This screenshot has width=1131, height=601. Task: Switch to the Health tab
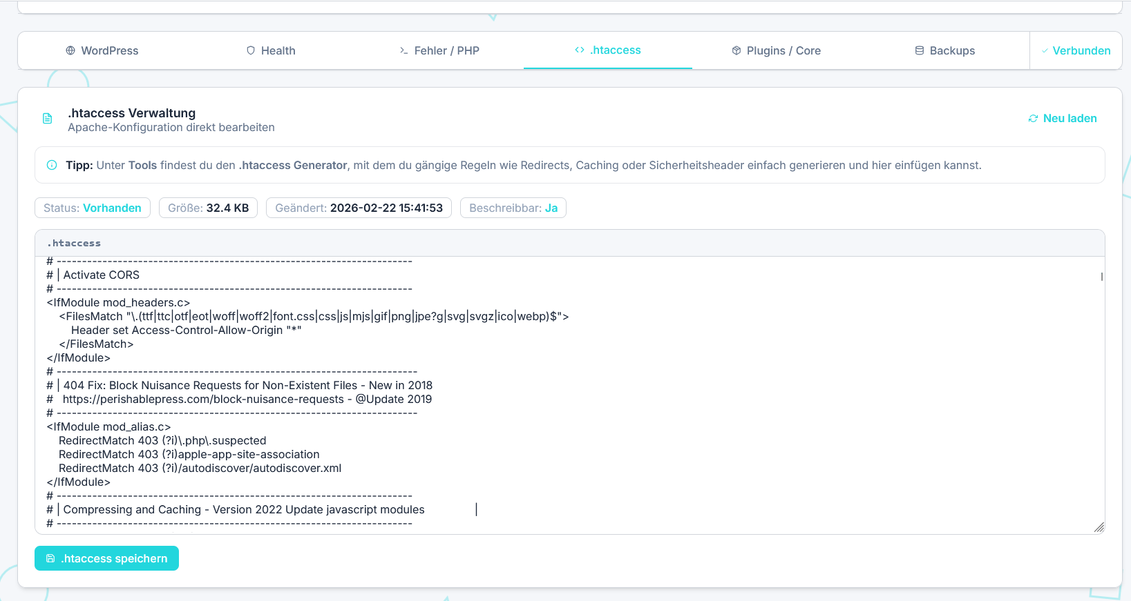point(271,50)
